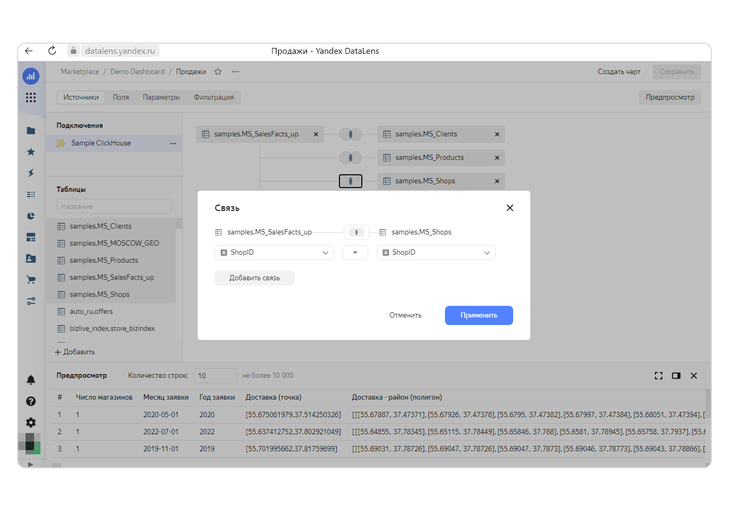Reload the page with refresh icon
Viewport: 729px width, 511px height.
point(52,51)
